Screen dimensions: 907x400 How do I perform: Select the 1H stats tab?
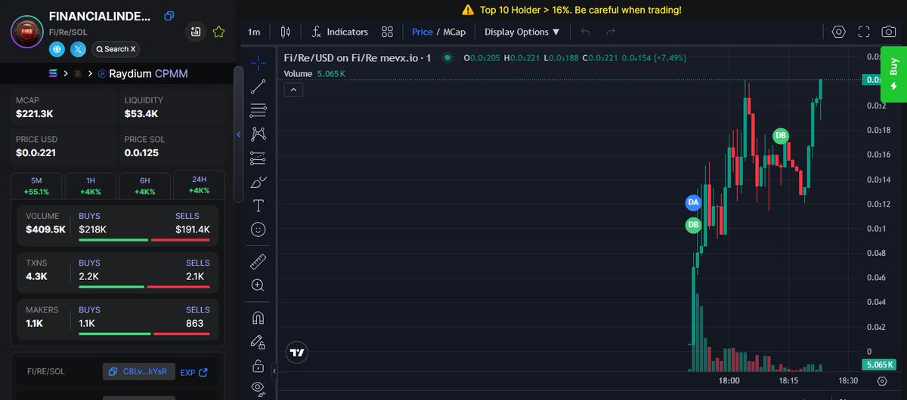91,186
